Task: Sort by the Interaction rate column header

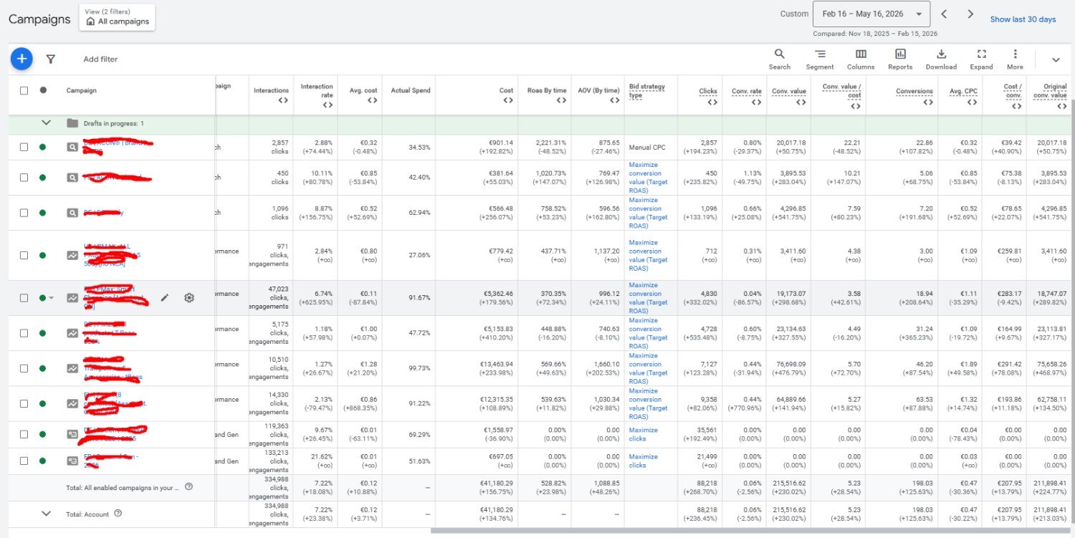Action: pos(317,90)
